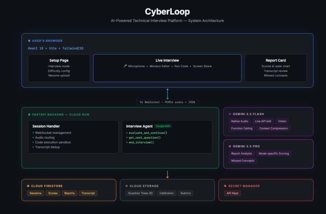The image size is (326, 214).
Task: Click Screen Share in Live Interview
Action: tap(202, 66)
